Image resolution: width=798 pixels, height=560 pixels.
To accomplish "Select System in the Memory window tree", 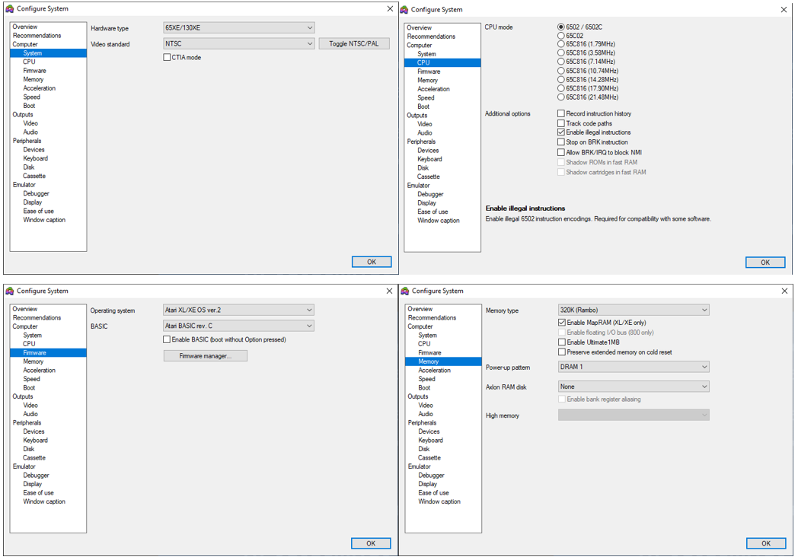I will pos(427,336).
